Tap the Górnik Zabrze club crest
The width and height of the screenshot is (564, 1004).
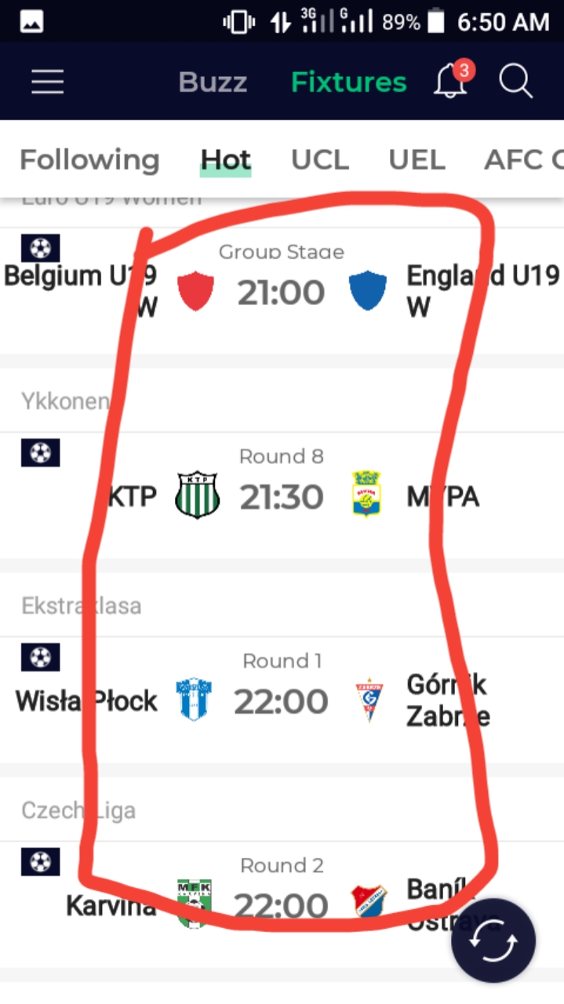(369, 700)
